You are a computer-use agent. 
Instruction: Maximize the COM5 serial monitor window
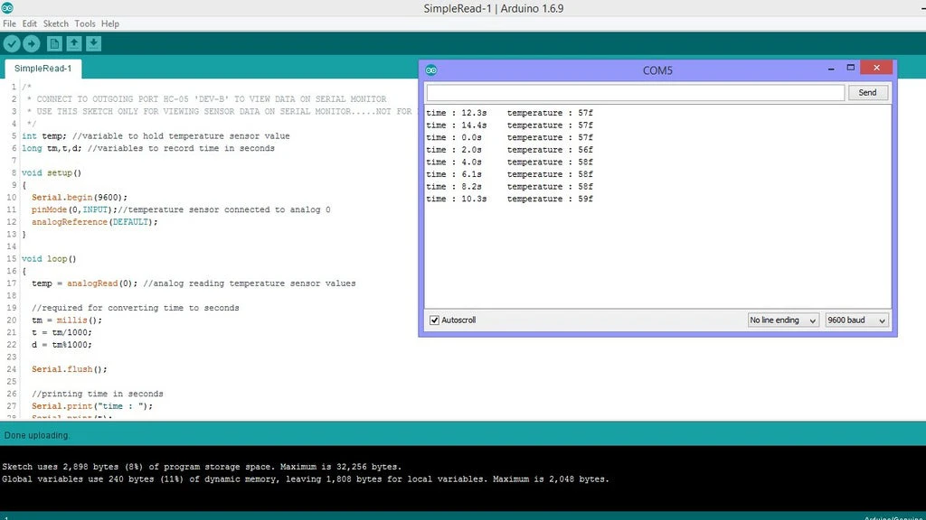[x=850, y=68]
